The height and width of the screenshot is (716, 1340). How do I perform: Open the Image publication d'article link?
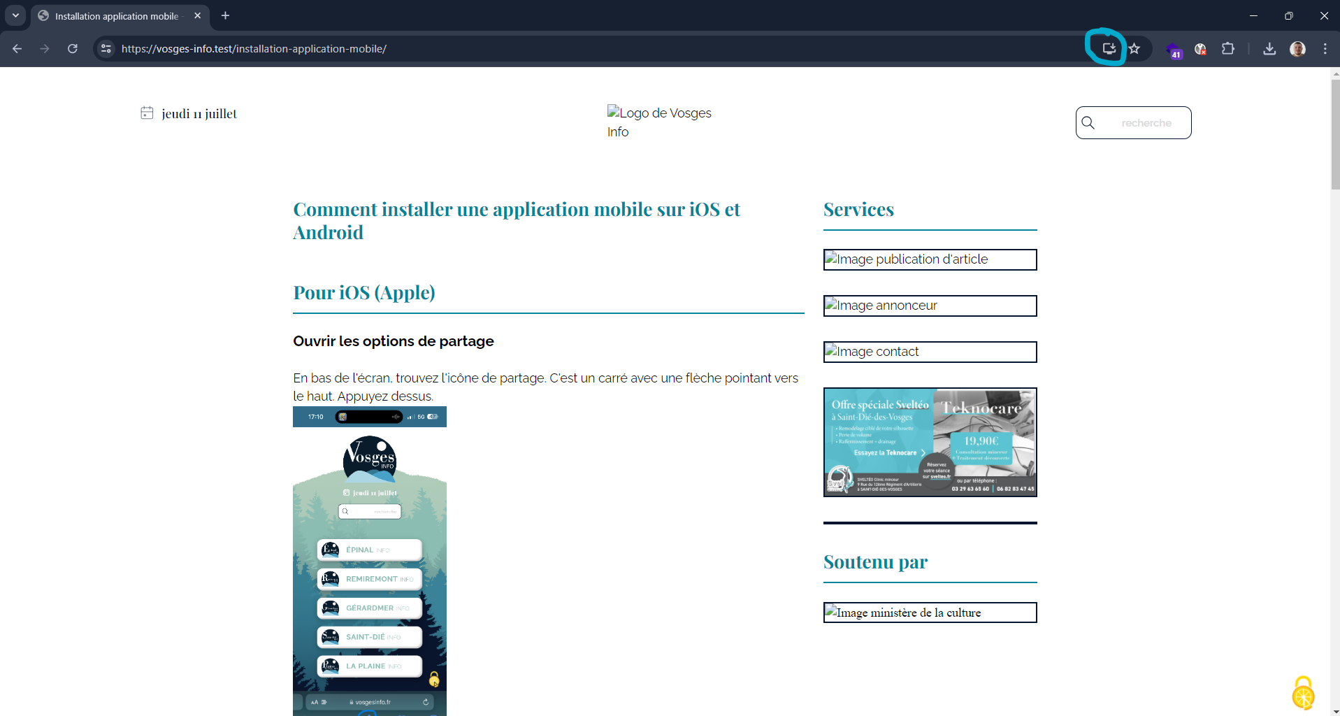coord(930,259)
